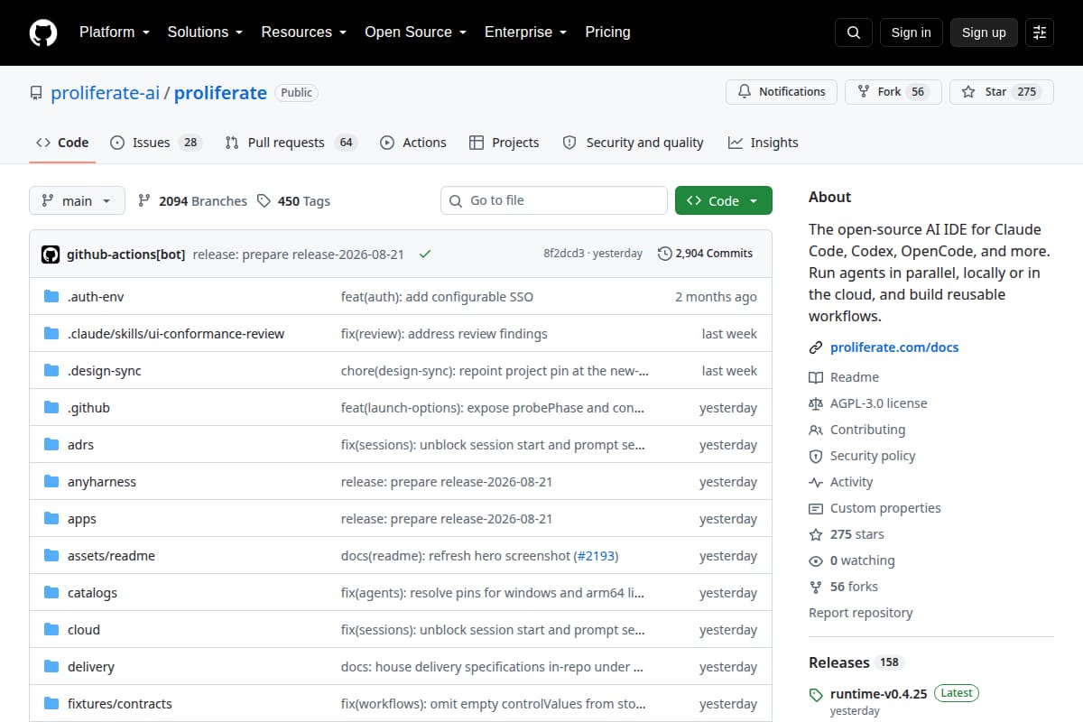The image size is (1083, 722).
Task: Click the green check status icon
Action: point(425,254)
